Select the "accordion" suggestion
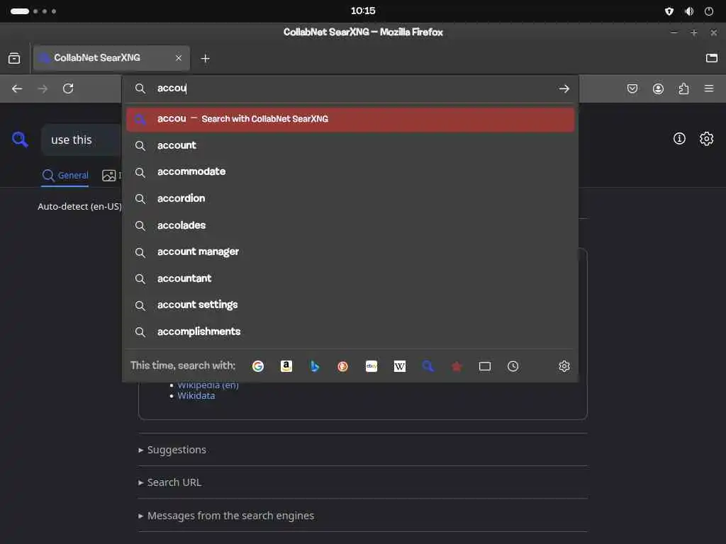 click(x=350, y=198)
